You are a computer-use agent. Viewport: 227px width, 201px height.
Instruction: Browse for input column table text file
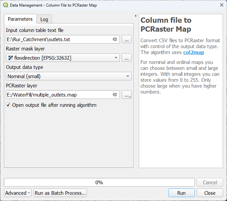click(127, 40)
